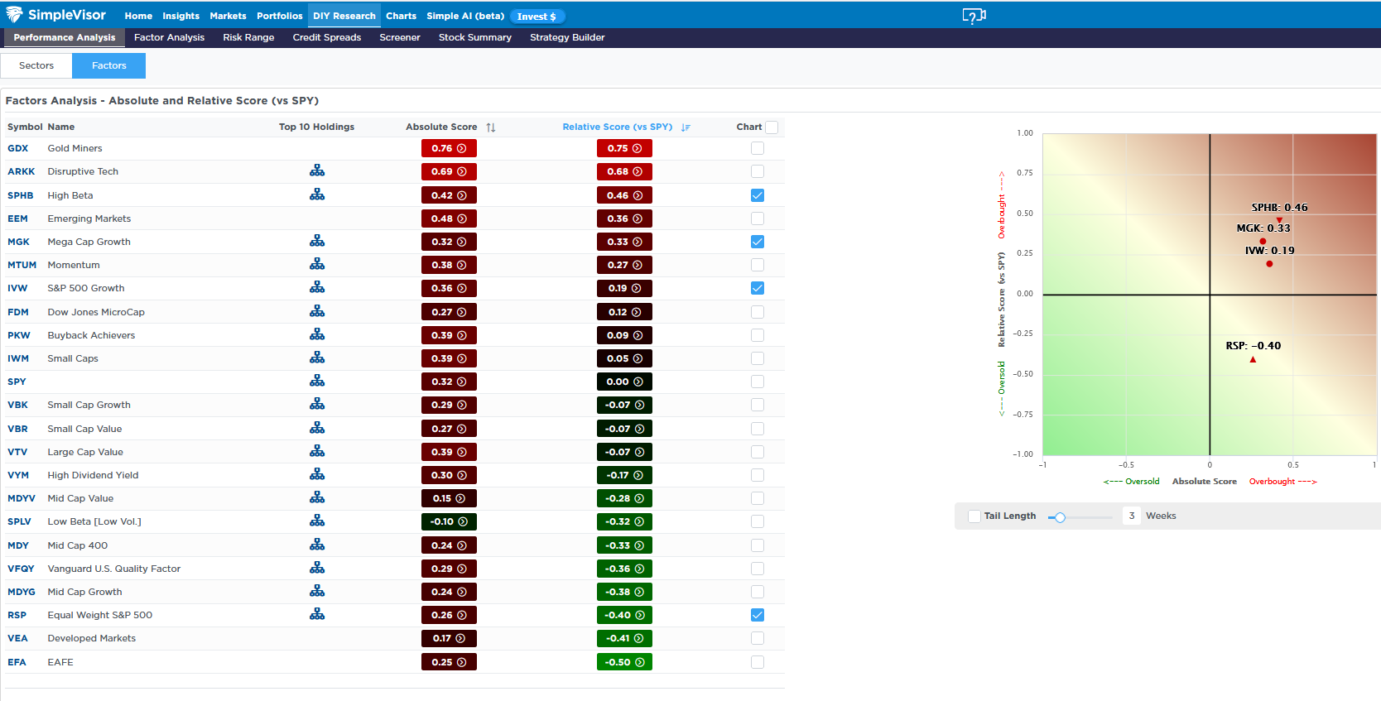Sort by Absolute Score arrows icon

tap(491, 127)
